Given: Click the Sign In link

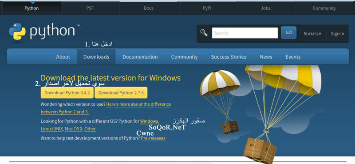Looking at the screenshot, I should [x=337, y=34].
